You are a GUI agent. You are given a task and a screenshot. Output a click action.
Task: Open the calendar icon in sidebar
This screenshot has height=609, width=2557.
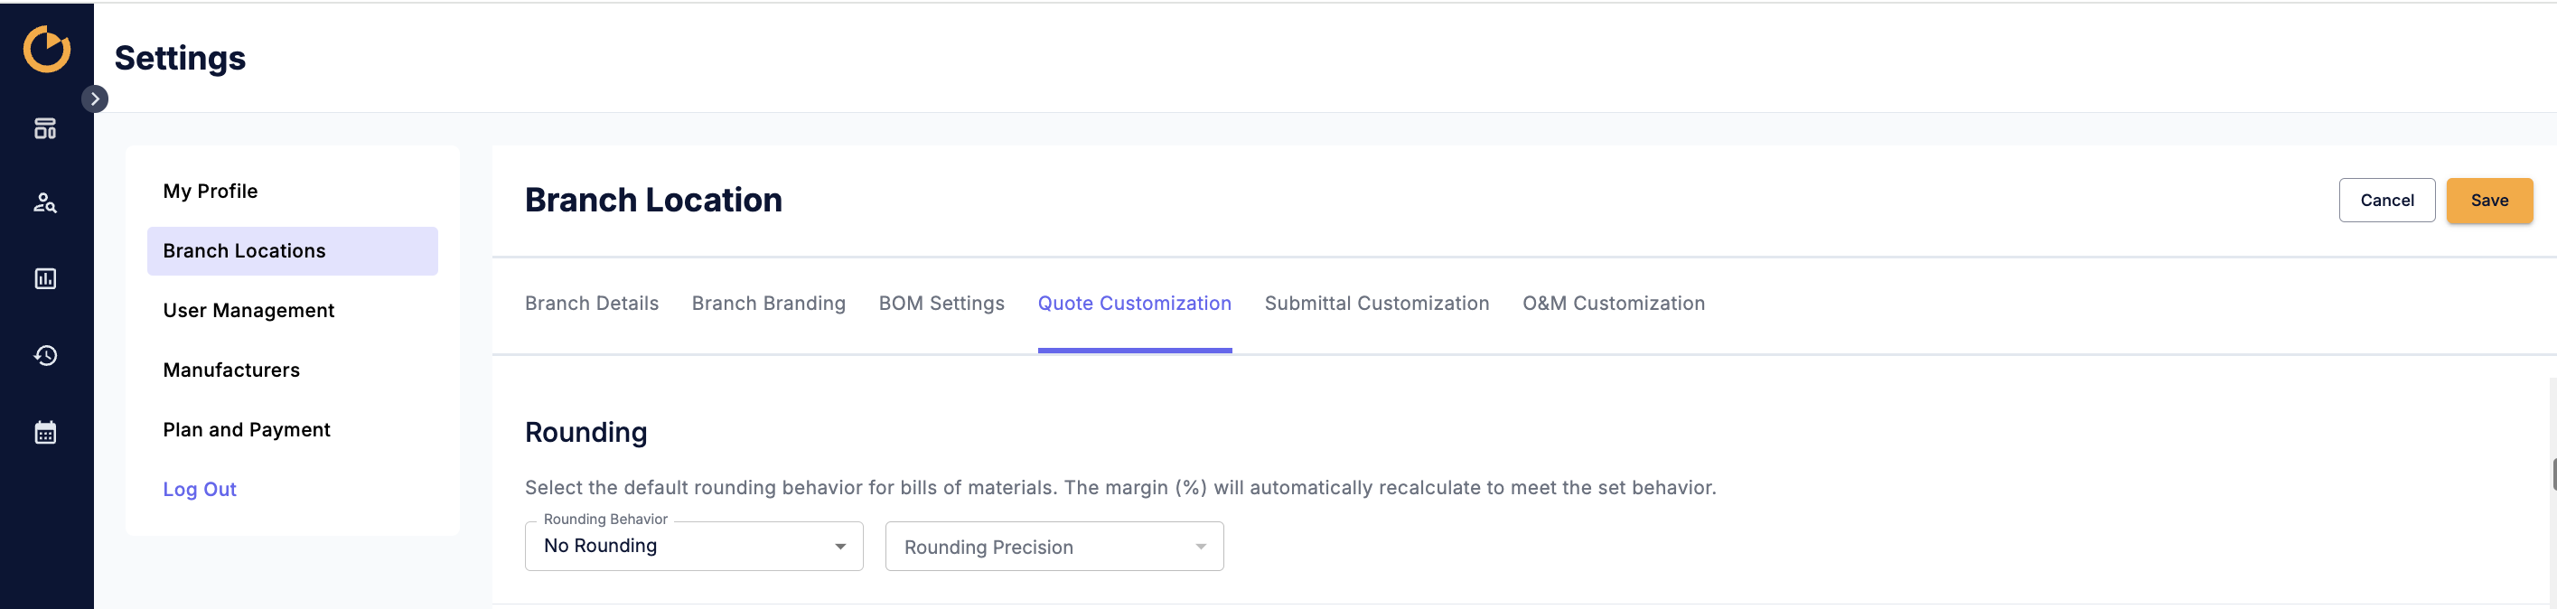(x=46, y=433)
